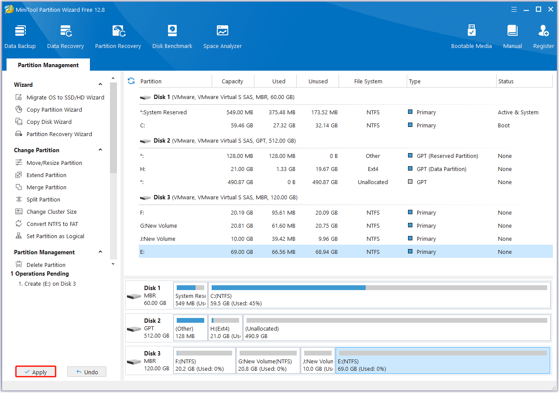The width and height of the screenshot is (559, 393).
Task: Select F:(NTFS) 20.2 GB block in disk map
Action: point(204,361)
